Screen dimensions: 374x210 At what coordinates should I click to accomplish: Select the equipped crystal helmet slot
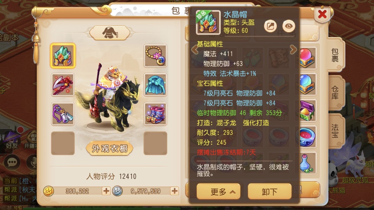coord(63,56)
